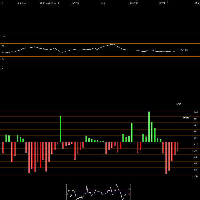Screen dimensions: 200x200
Task: Click the RSI line peak touching 70 level
Action: [114, 44]
